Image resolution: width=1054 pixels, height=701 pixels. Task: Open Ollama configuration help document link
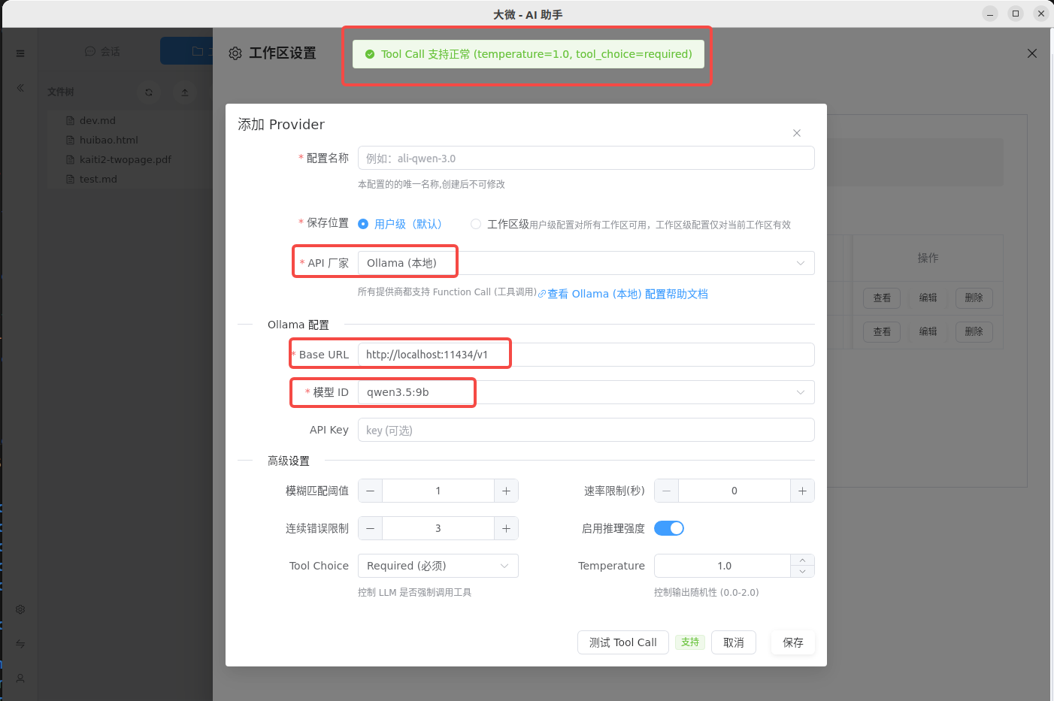pyautogui.click(x=627, y=294)
